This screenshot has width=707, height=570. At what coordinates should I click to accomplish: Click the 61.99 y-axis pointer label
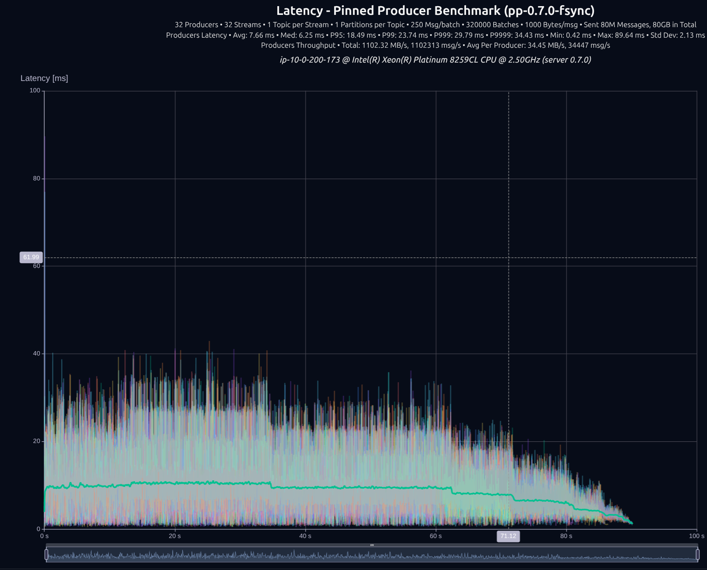(31, 257)
